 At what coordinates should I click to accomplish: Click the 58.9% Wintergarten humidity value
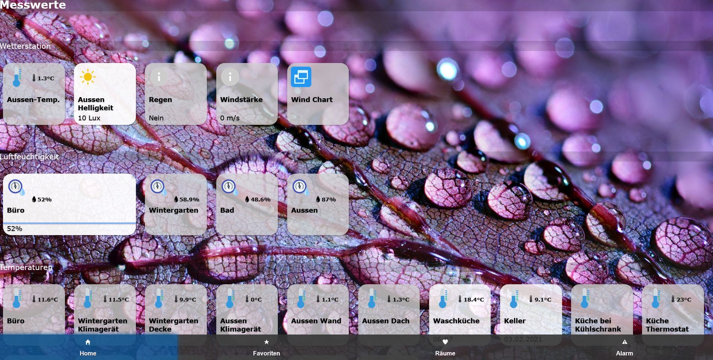point(189,199)
